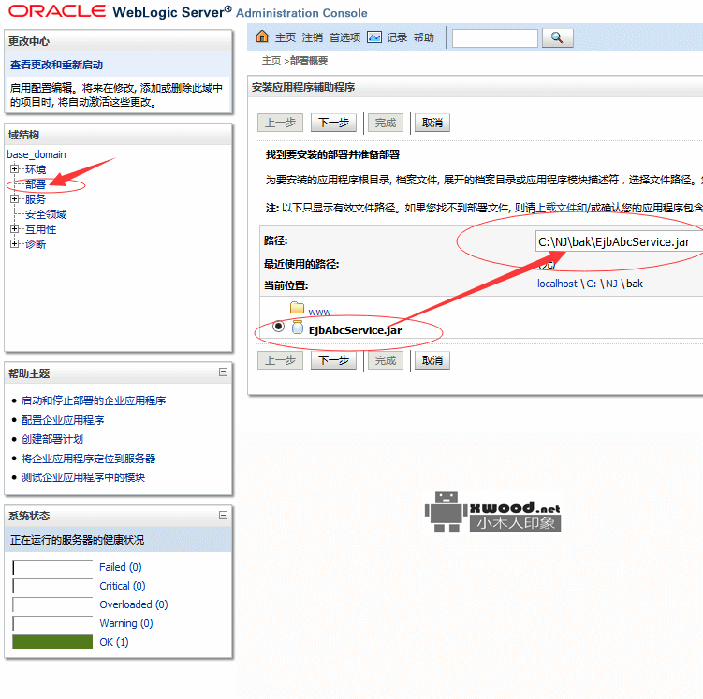Expand the 诊断 tree node
This screenshot has height=699, width=703.
(14, 243)
